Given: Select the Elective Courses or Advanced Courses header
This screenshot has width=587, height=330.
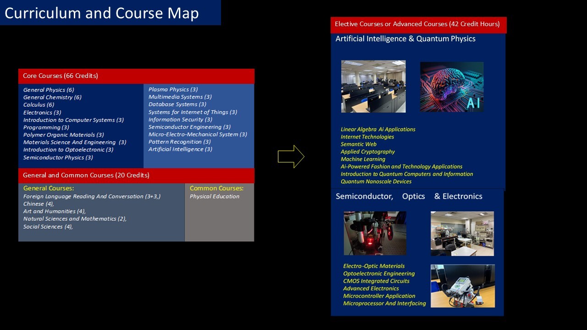Looking at the screenshot, I should pos(417,24).
